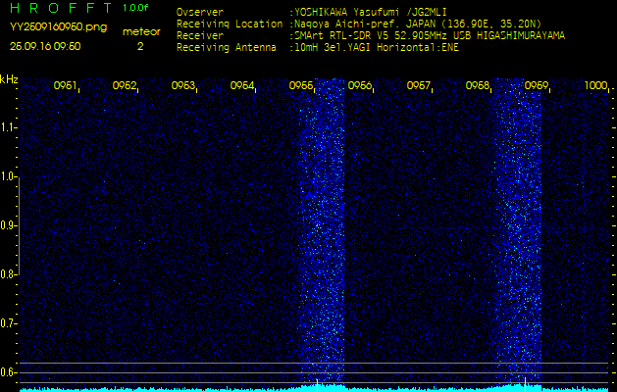617x392 pixels.
Task: Click the noise burst band after 0955
Action: [322, 230]
